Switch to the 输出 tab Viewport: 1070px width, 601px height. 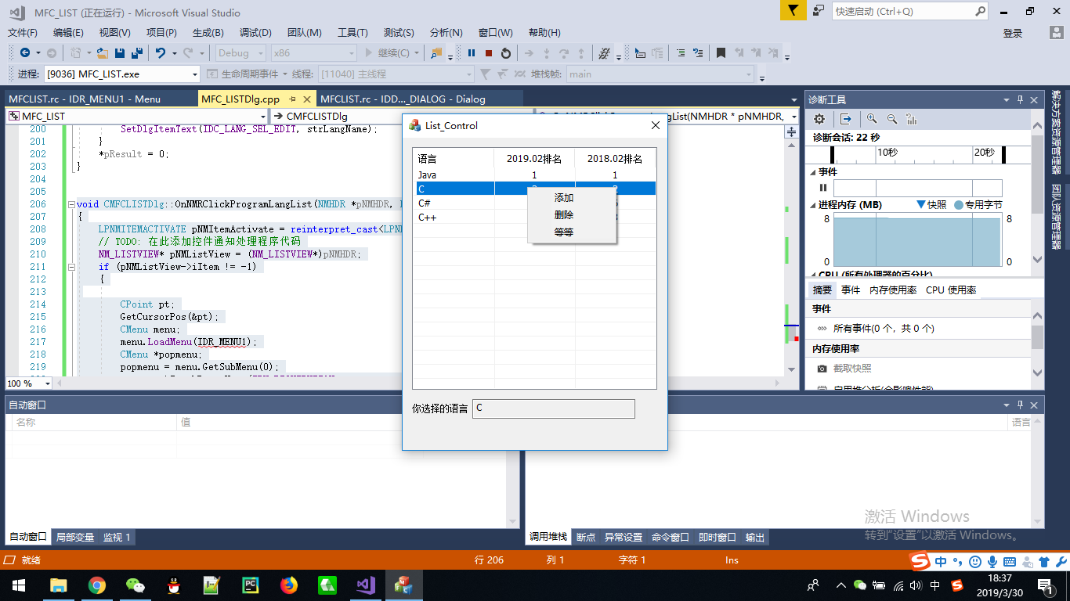[x=755, y=537]
